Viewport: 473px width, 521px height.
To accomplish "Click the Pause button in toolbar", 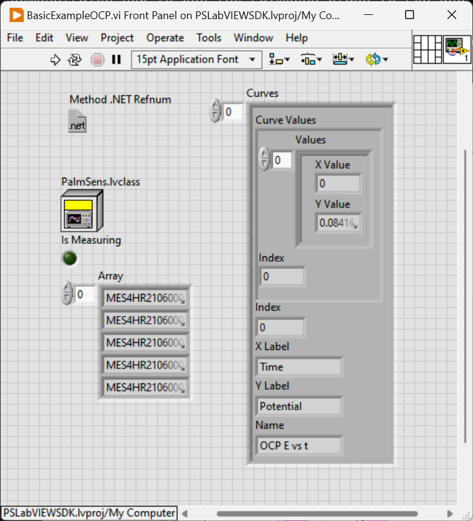I will pos(117,60).
